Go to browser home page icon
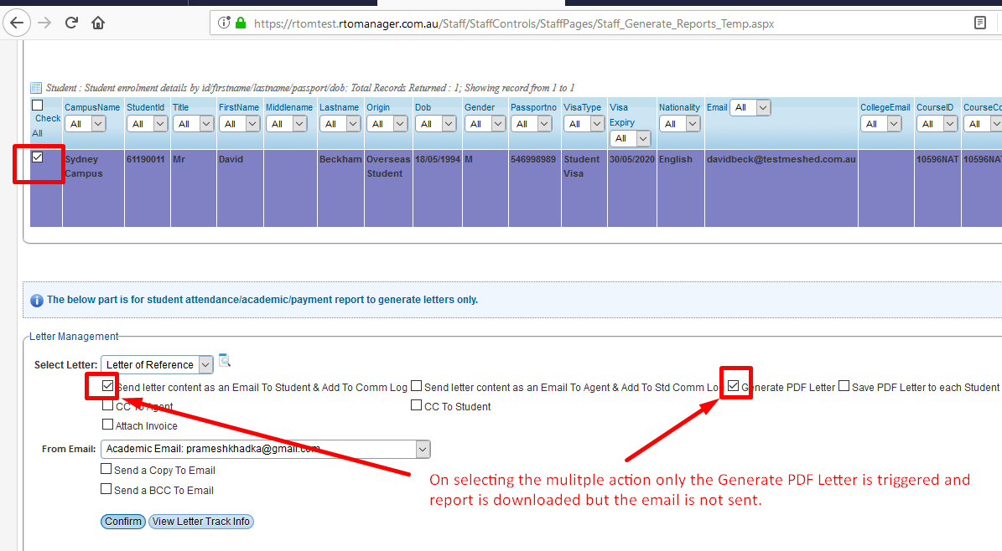Image resolution: width=1002 pixels, height=551 pixels. (98, 23)
